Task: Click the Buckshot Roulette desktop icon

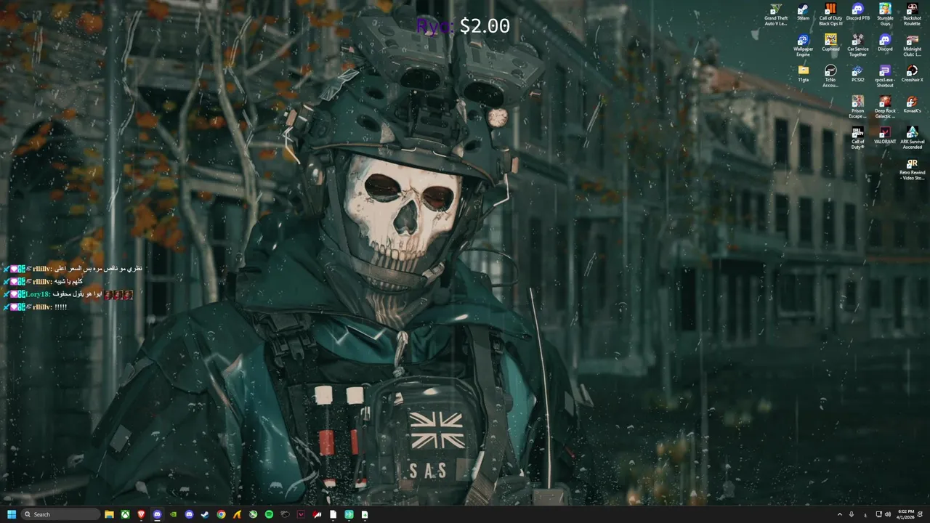Action: pos(912,15)
